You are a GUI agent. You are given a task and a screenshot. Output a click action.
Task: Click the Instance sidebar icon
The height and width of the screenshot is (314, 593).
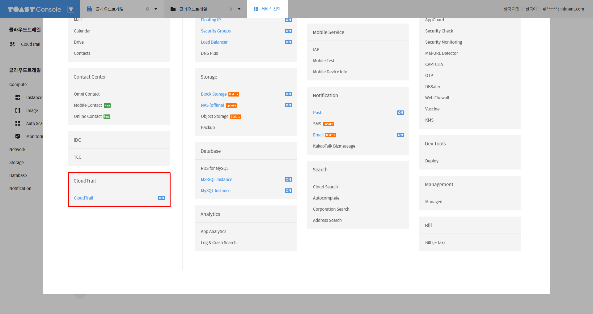(x=18, y=97)
